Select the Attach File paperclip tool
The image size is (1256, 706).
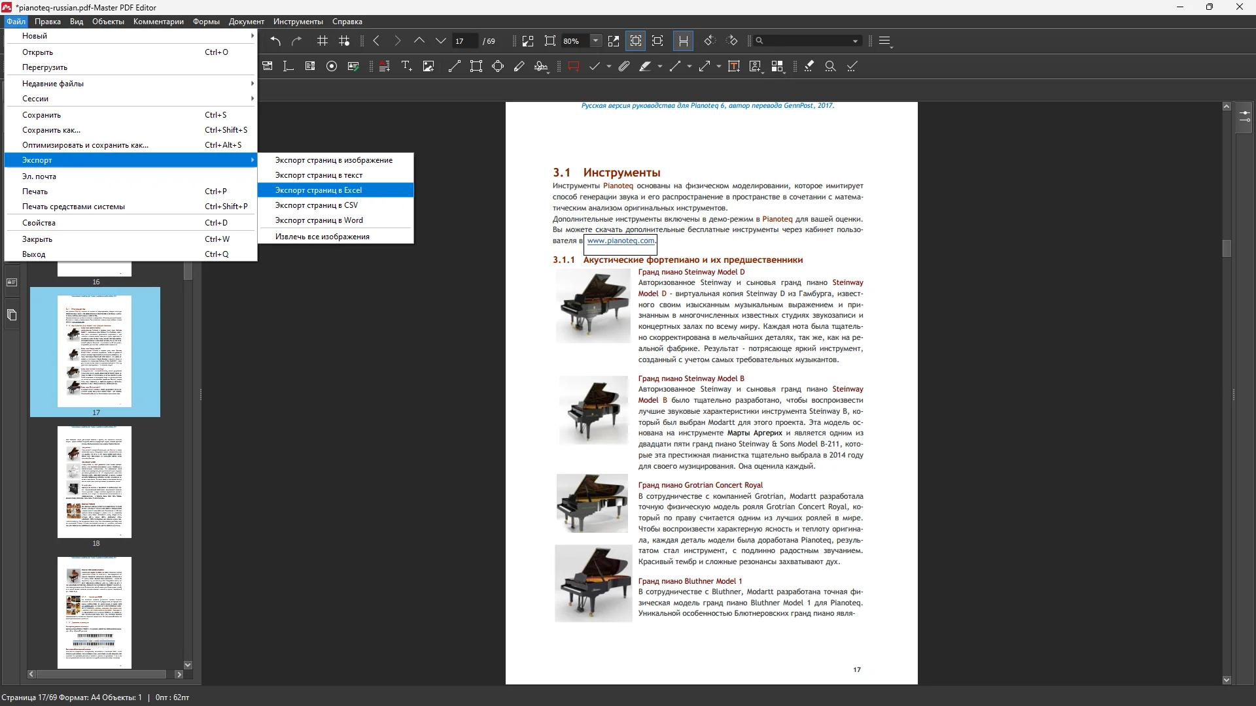(624, 66)
